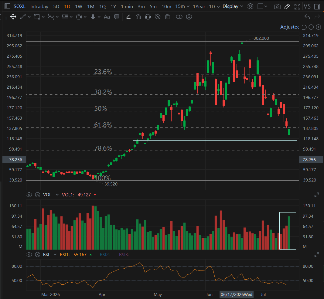Expand the arrow marker dropdown

(x=99, y=17)
